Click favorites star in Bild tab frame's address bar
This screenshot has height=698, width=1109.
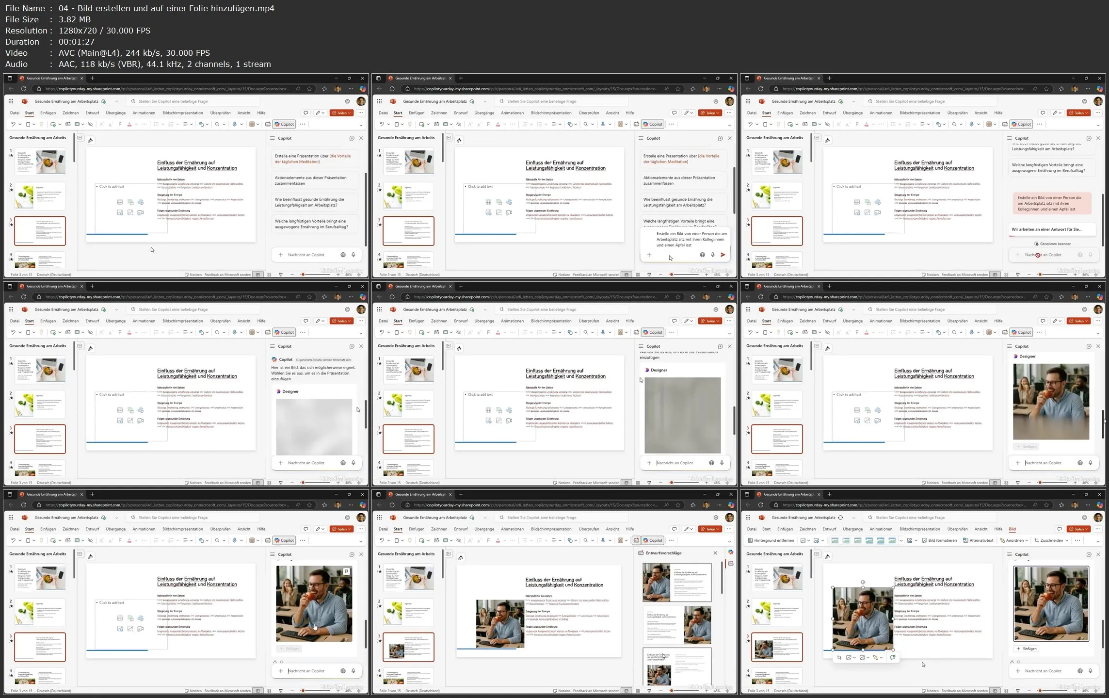tap(1046, 505)
